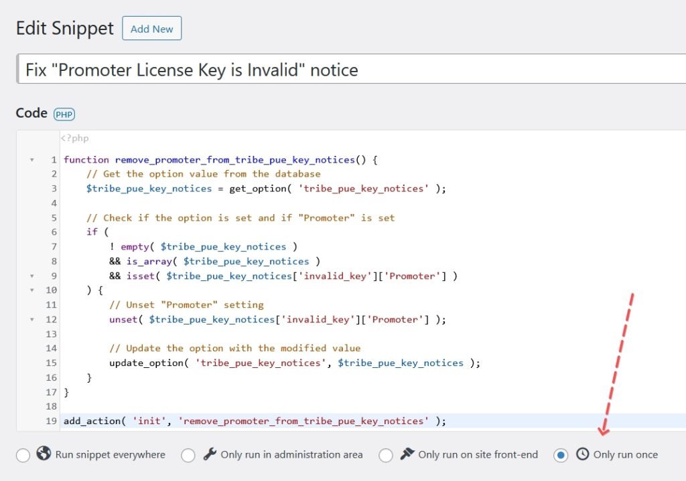Enable 'Only run on site front-end'
The width and height of the screenshot is (686, 481).
point(386,454)
